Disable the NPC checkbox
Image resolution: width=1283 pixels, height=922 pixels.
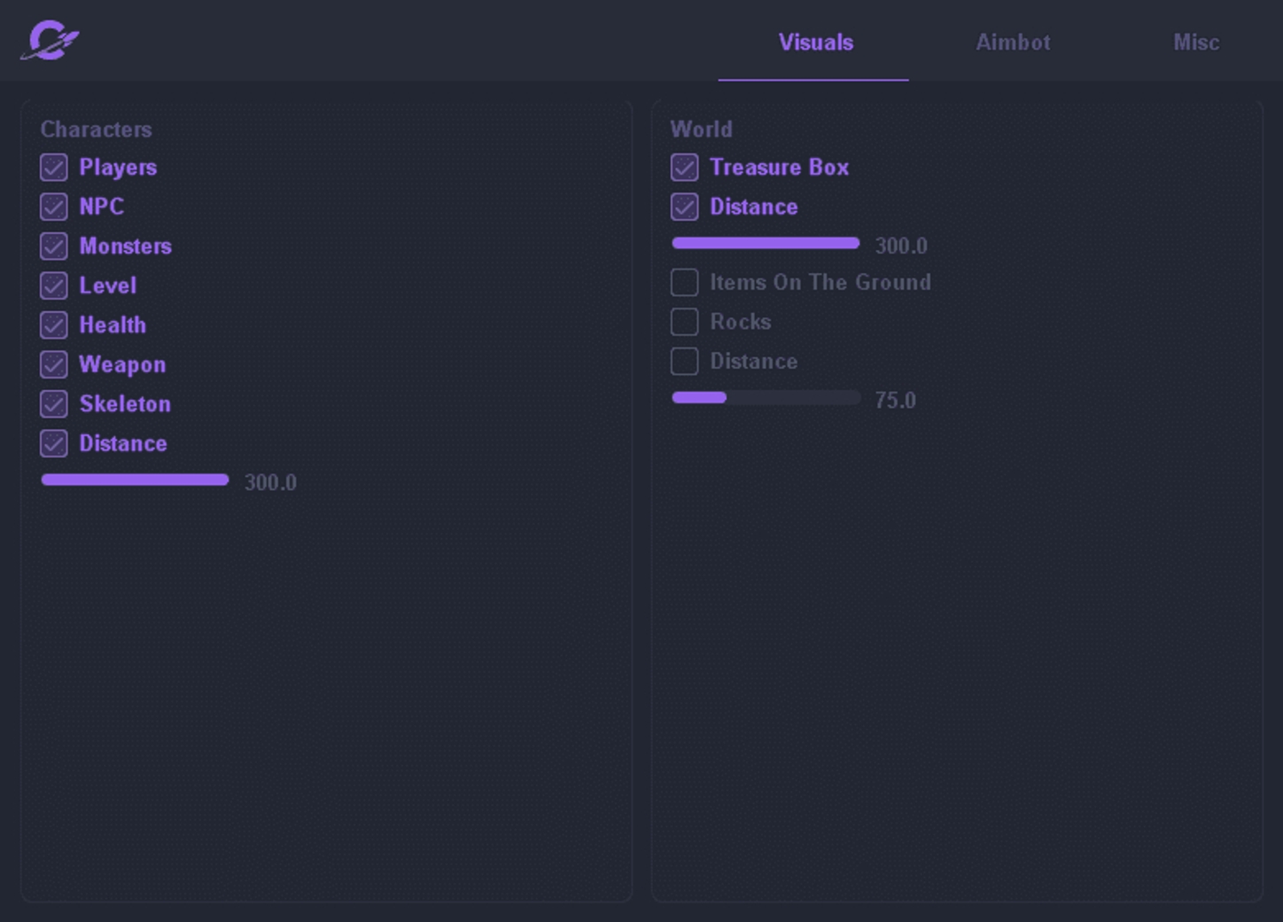(54, 207)
